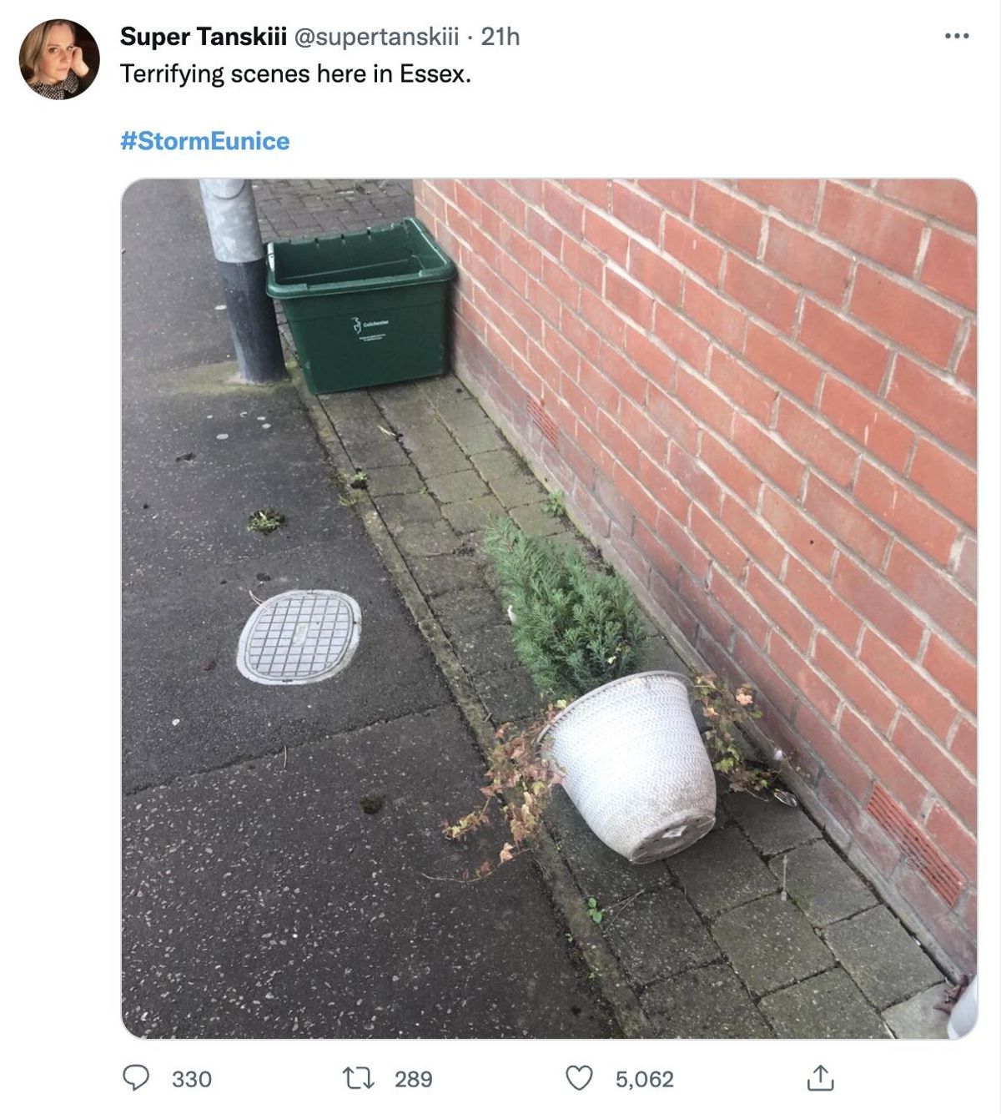This screenshot has width=1001, height=1114.
Task: View the 289 retweets count
Action: 413,1079
